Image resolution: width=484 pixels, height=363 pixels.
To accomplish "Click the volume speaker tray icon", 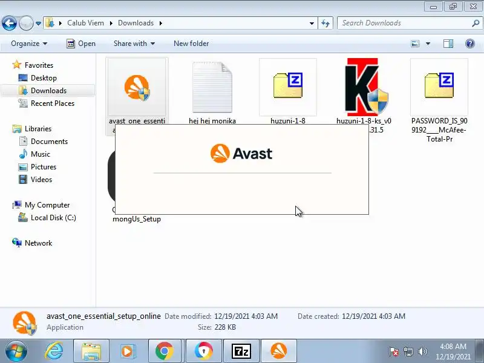I will point(422,352).
